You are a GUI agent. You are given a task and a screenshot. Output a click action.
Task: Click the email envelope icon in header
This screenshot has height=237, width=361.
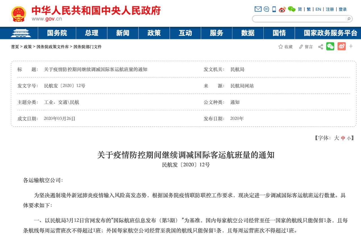click(x=258, y=9)
